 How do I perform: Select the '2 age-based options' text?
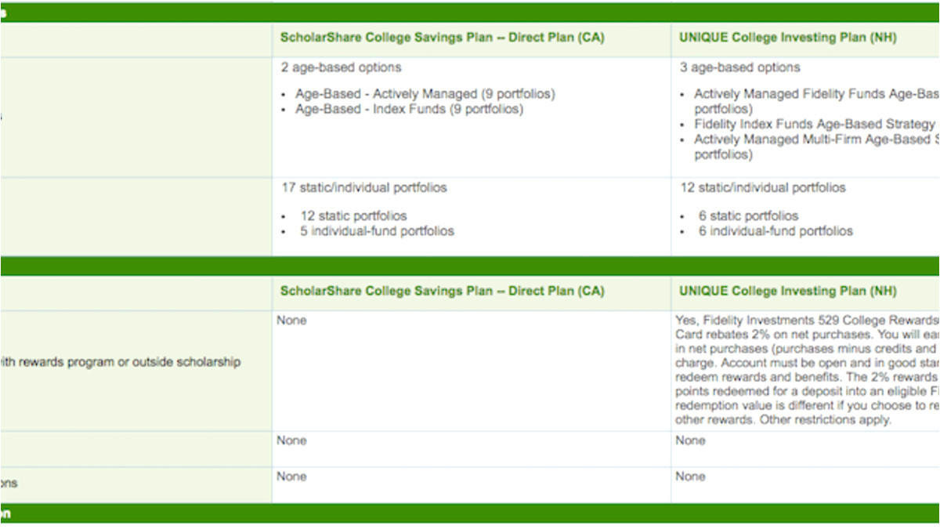tap(341, 67)
